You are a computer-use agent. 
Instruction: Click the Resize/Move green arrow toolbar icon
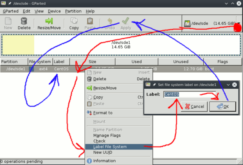click(x=49, y=21)
